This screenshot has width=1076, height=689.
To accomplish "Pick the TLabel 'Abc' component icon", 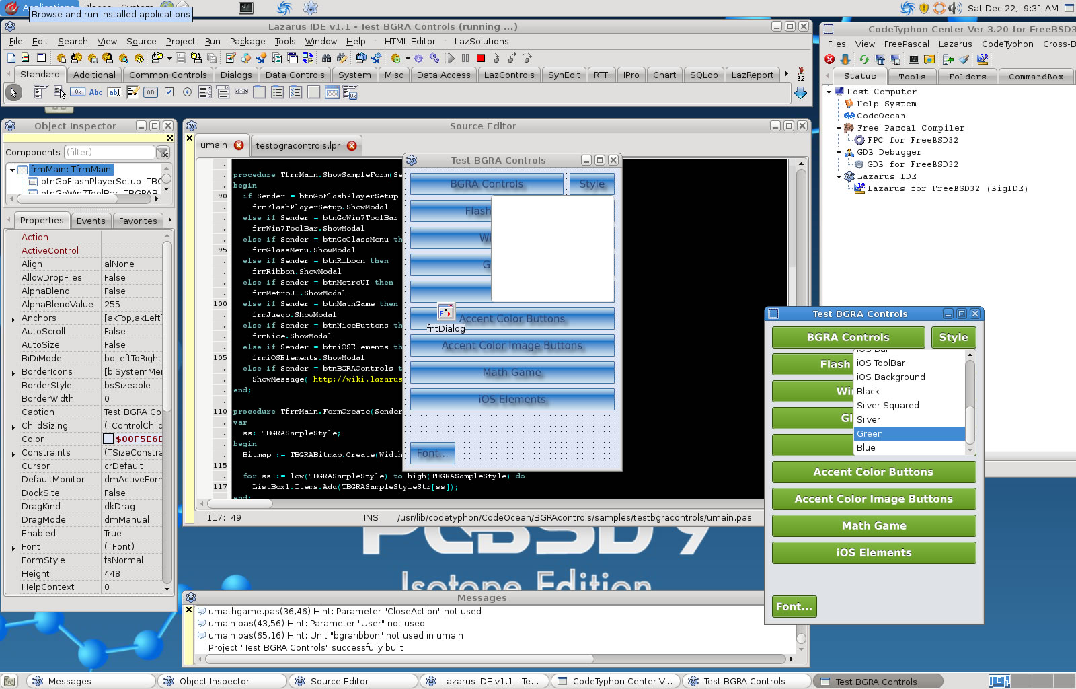I will click(95, 92).
